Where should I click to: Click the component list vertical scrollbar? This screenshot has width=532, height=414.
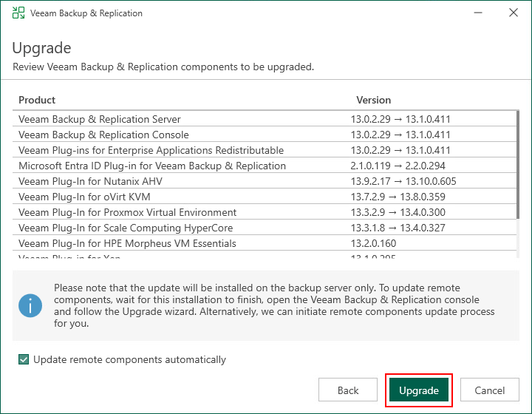[x=518, y=165]
